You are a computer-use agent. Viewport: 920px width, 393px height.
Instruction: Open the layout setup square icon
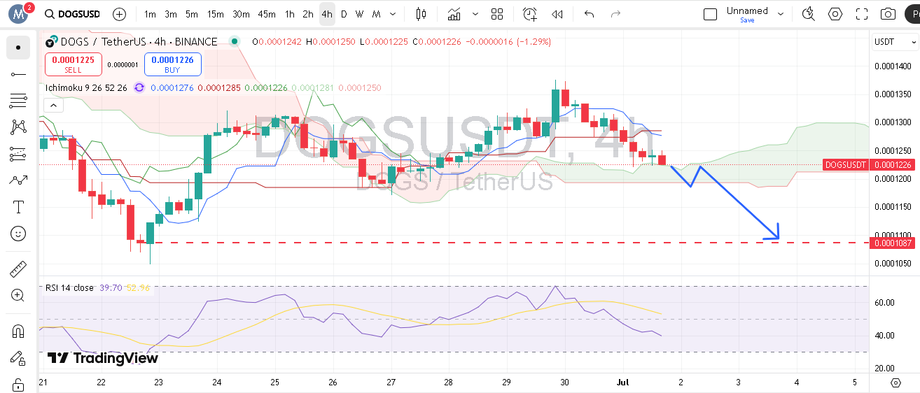tap(710, 14)
